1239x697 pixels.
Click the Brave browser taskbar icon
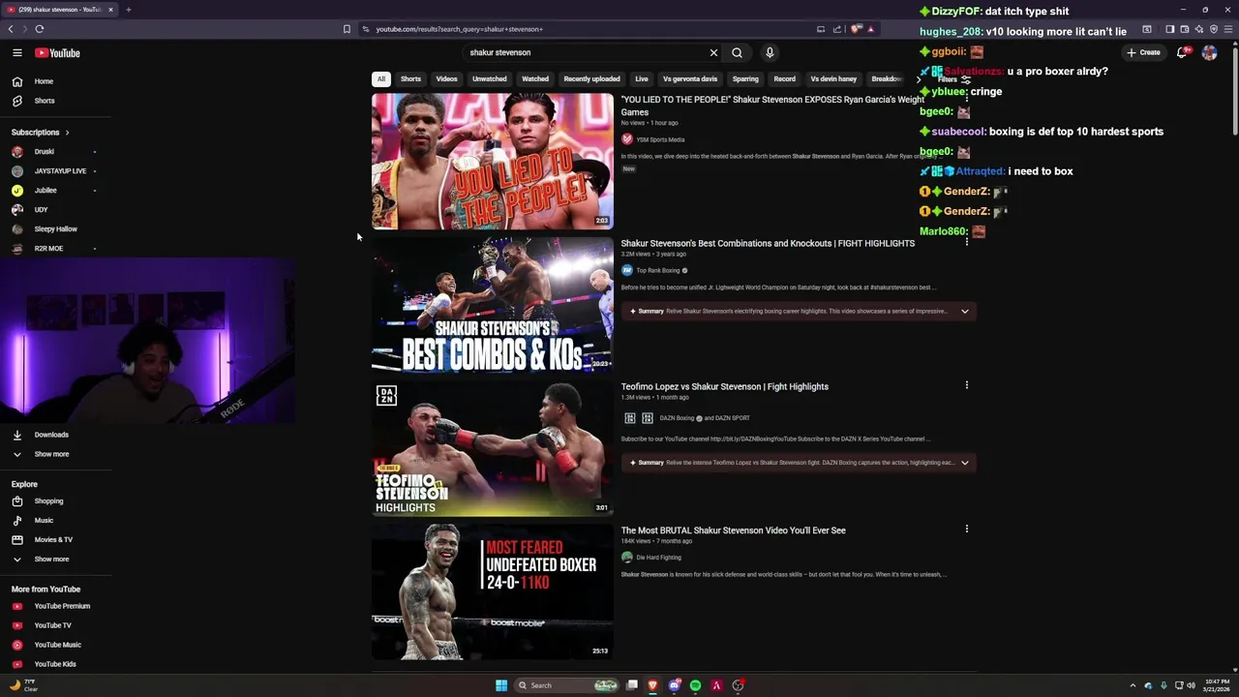[x=653, y=685]
